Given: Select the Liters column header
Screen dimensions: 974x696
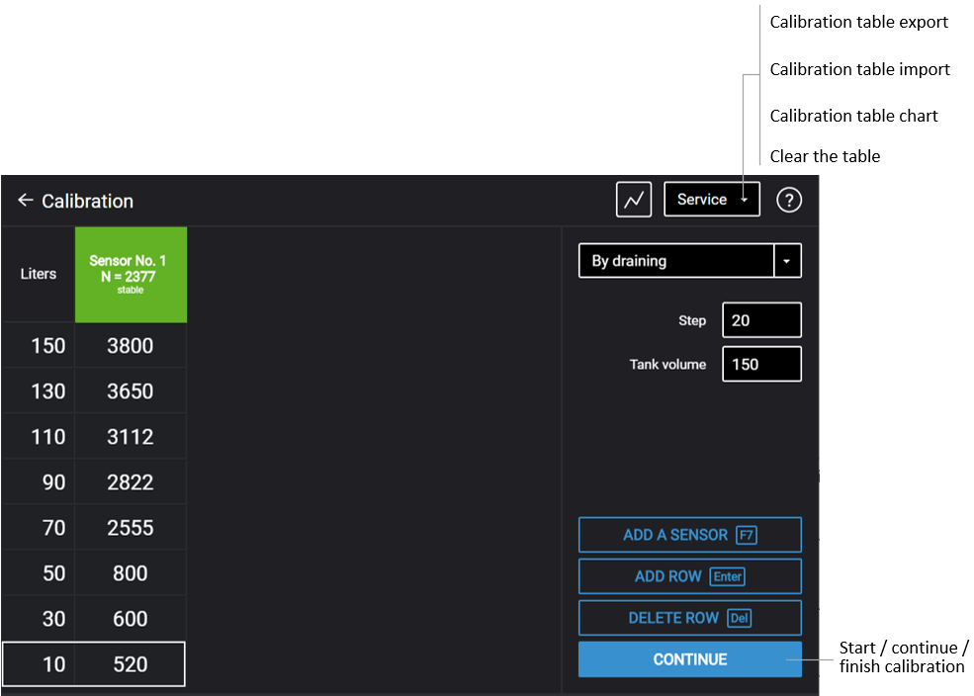Looking at the screenshot, I should [x=39, y=275].
